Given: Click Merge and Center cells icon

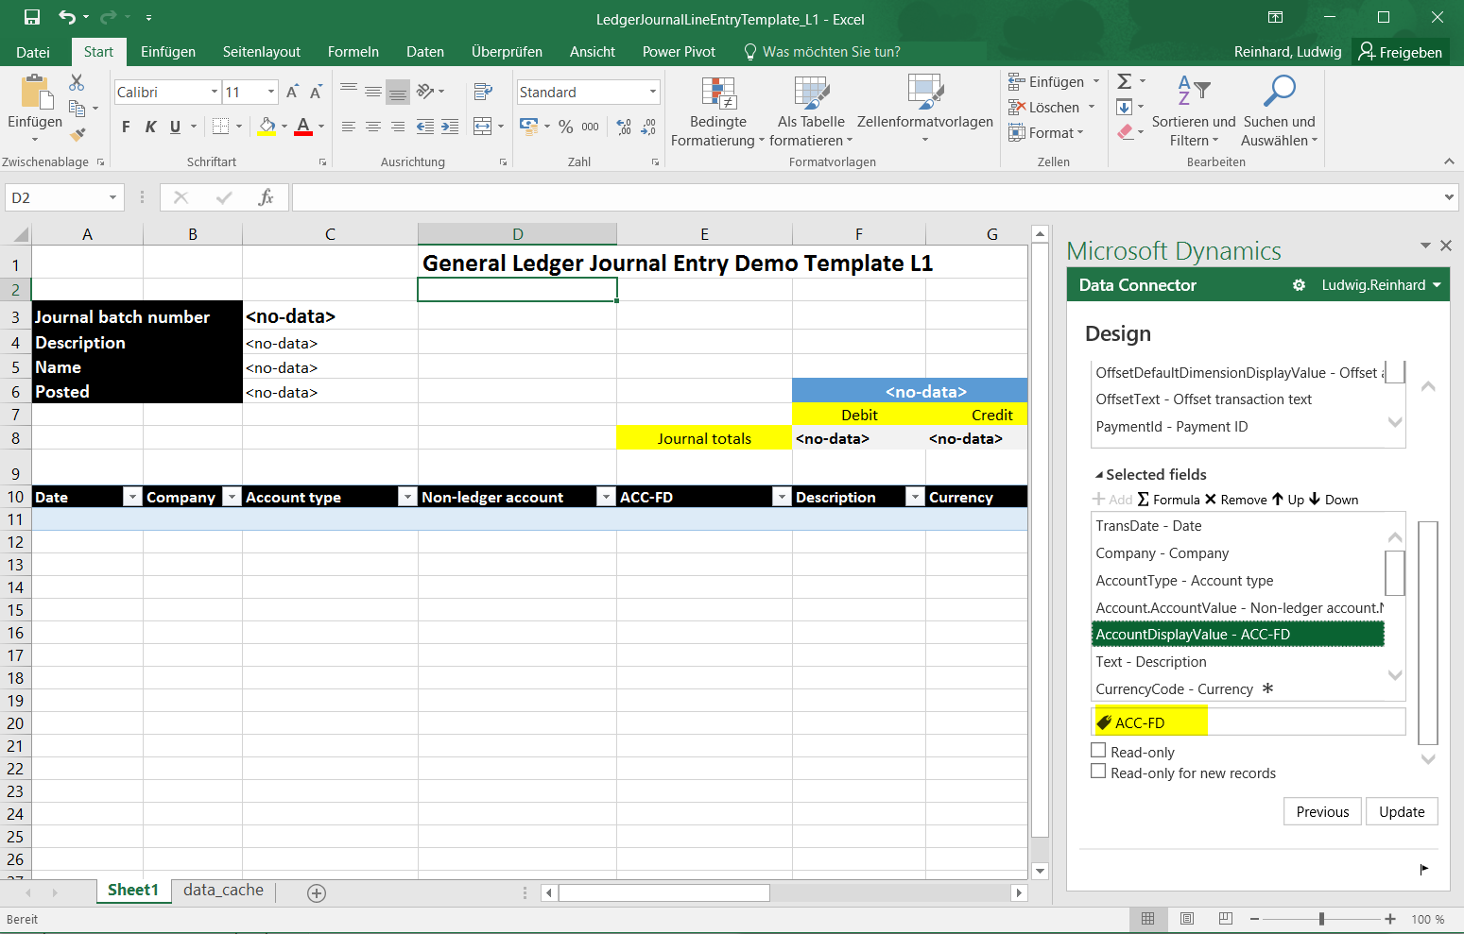Looking at the screenshot, I should click(483, 127).
